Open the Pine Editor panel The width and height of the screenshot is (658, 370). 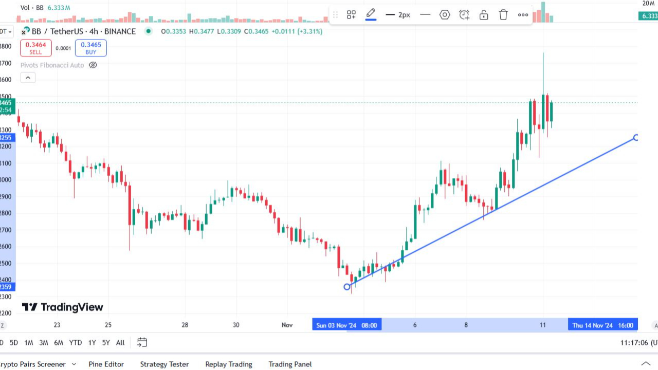(x=106, y=364)
